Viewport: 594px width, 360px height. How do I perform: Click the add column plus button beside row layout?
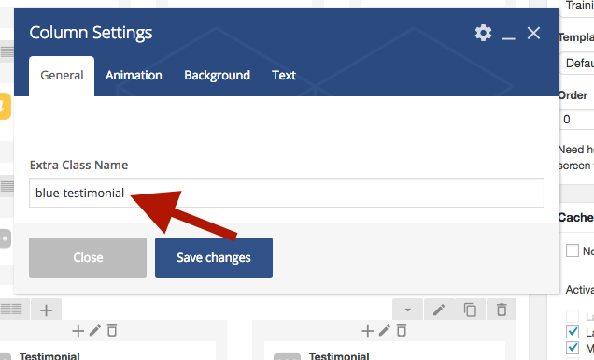[46, 310]
